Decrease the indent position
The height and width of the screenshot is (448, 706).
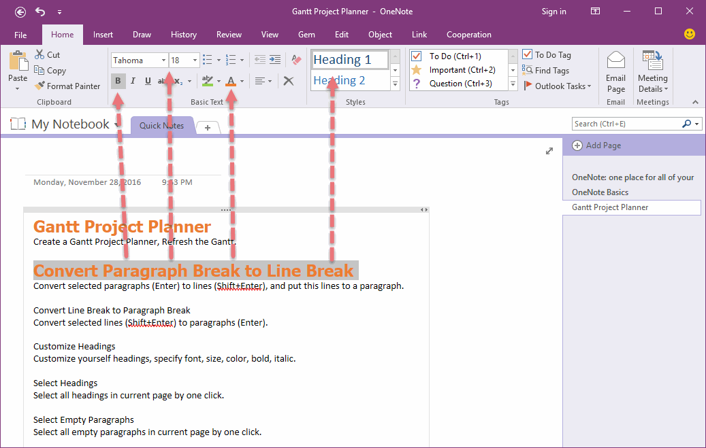pos(260,60)
